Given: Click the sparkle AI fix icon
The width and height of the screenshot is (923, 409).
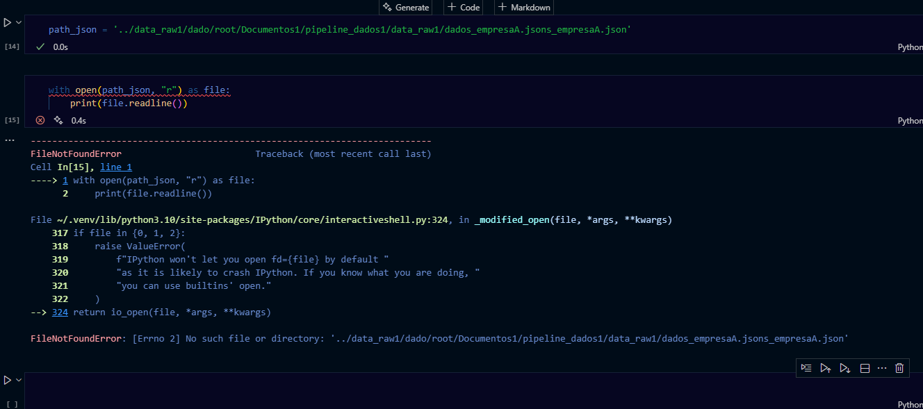Looking at the screenshot, I should [58, 120].
